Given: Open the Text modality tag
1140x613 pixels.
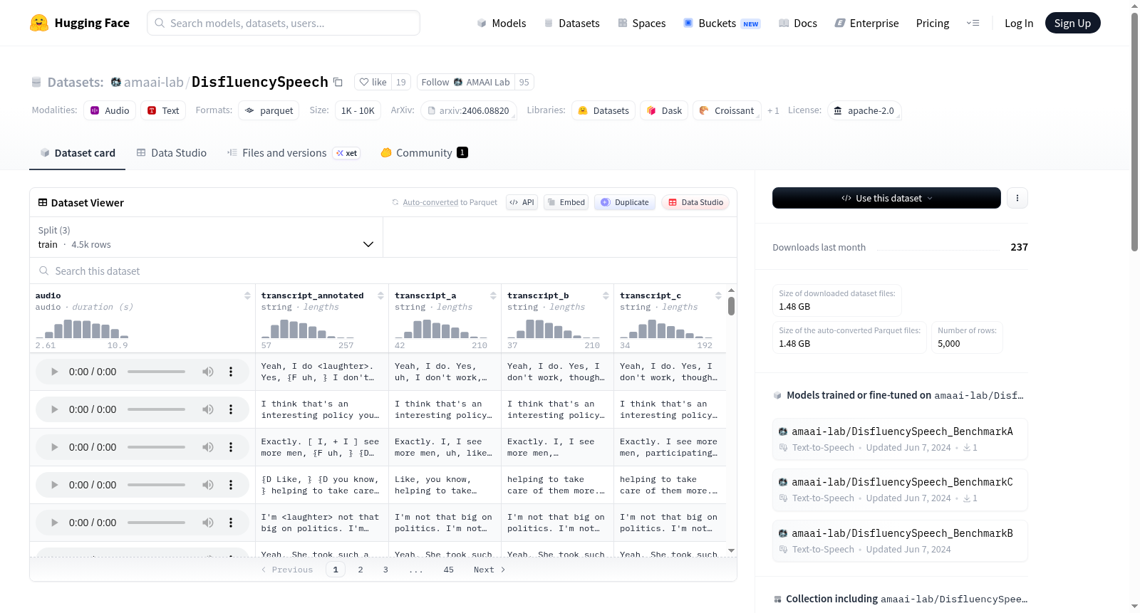Looking at the screenshot, I should click(163, 110).
